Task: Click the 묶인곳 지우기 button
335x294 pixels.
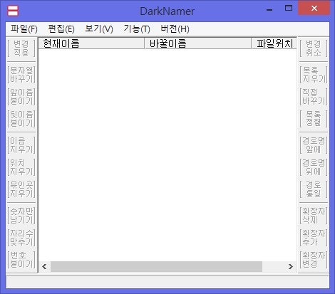Action: pyautogui.click(x=21, y=189)
